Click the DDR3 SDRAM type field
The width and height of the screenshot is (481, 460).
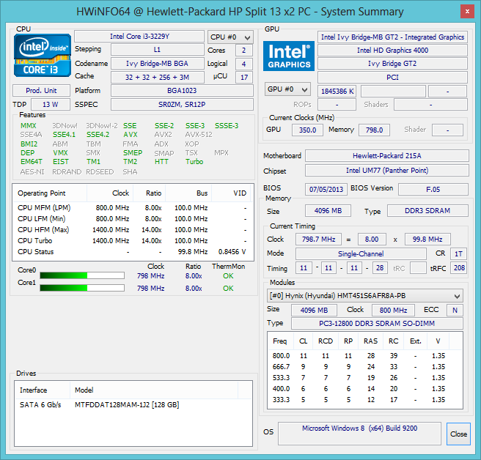(x=428, y=211)
